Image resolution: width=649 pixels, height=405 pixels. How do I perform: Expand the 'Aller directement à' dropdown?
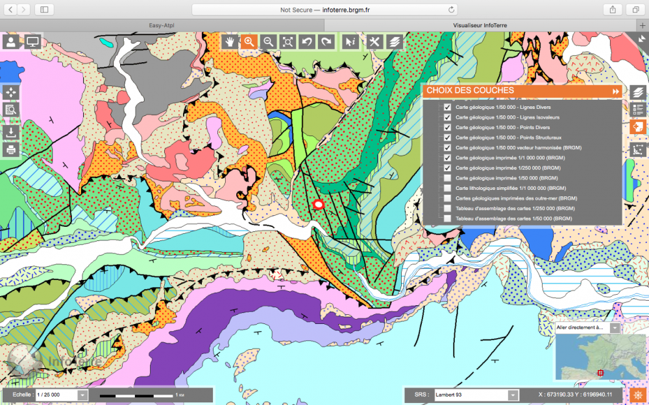coord(614,328)
